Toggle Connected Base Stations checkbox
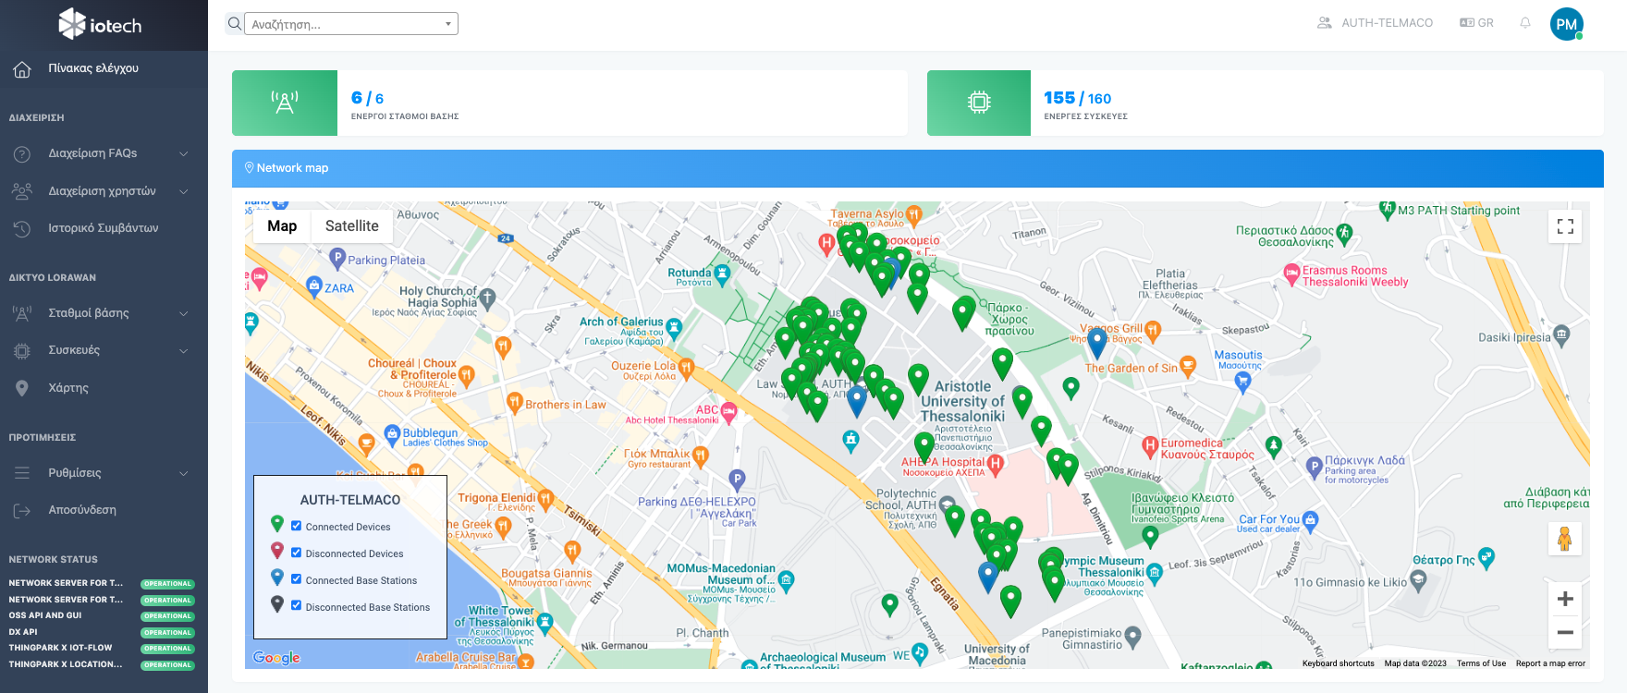 point(297,579)
